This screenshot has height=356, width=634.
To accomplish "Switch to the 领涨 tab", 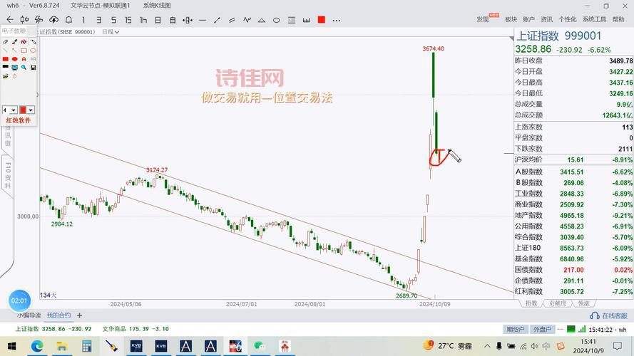I will [x=584, y=303].
